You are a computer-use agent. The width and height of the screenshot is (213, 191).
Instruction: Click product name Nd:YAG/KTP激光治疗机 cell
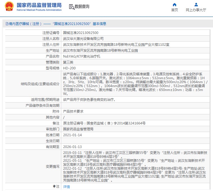(81, 56)
